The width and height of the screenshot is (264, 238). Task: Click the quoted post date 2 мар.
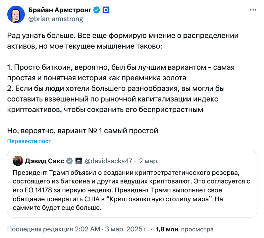149,161
